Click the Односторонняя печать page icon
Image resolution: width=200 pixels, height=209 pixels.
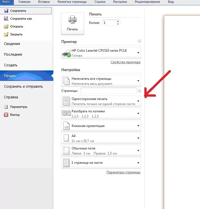[x=66, y=101]
